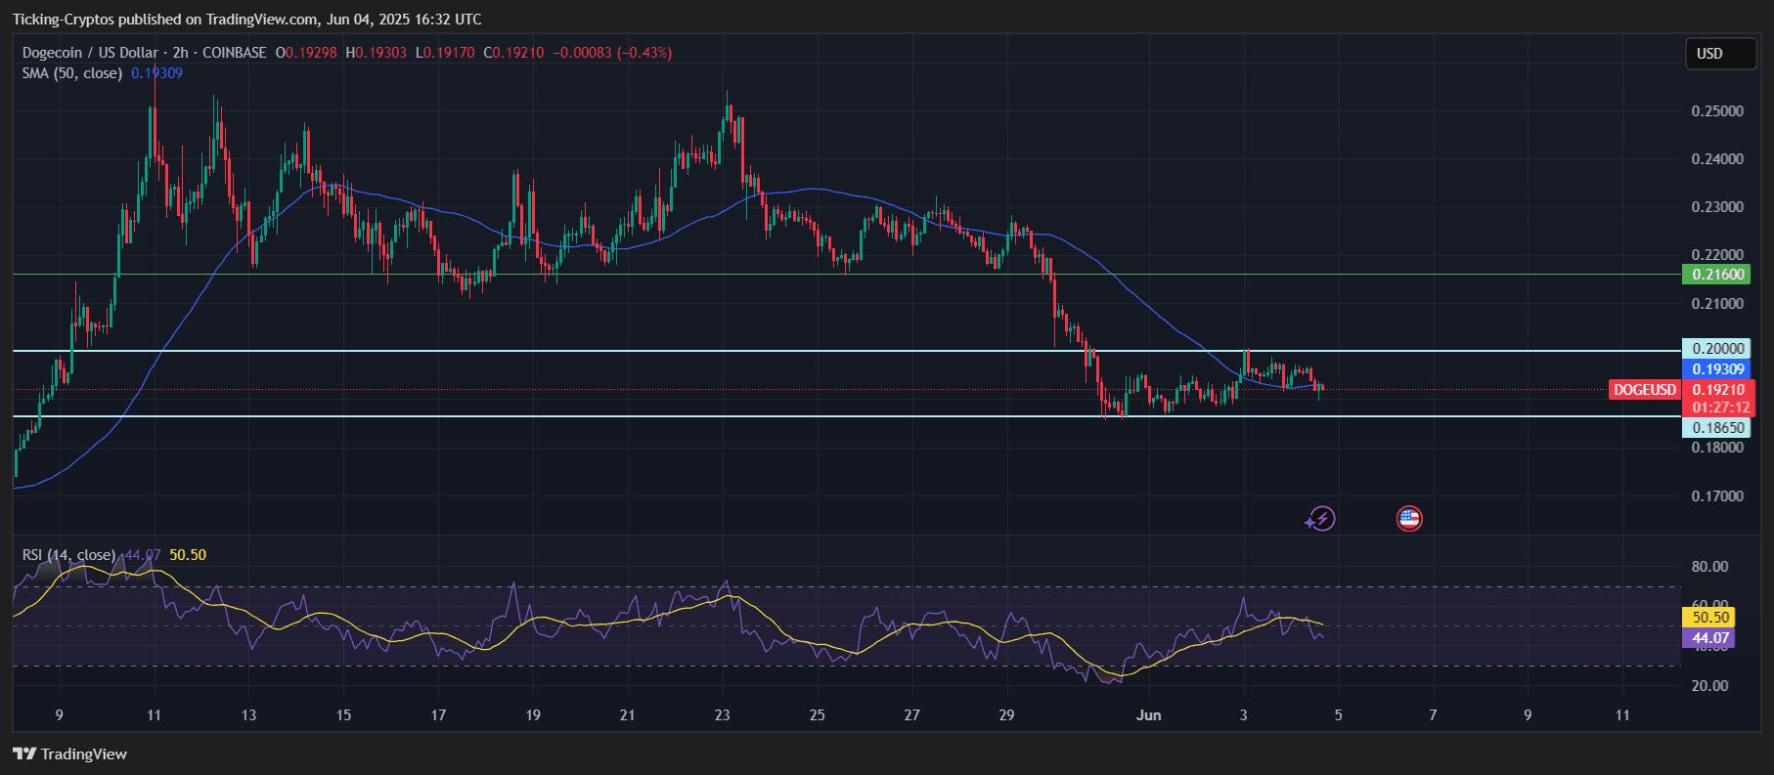Click the US flag economic event icon
Screen dimensions: 1774x775
click(1408, 519)
